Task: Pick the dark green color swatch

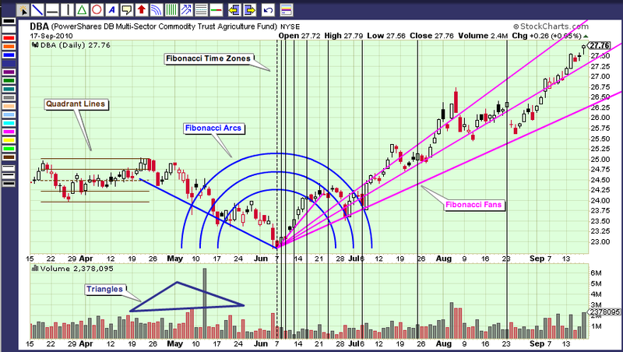Action: click(9, 81)
